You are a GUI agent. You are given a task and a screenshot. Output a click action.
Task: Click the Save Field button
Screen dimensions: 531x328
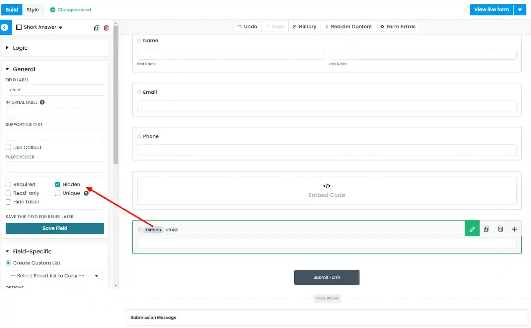(x=55, y=229)
